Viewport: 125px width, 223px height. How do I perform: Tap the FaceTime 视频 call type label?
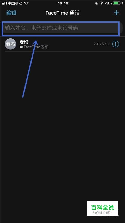[x=36, y=47]
